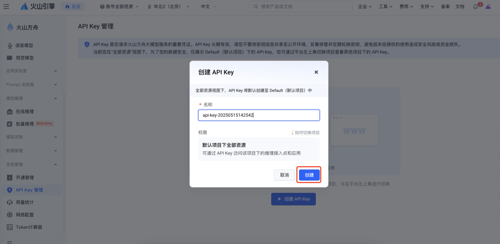Open the 总览 overview button
The height and width of the screenshot is (244, 500).
tap(73, 6)
